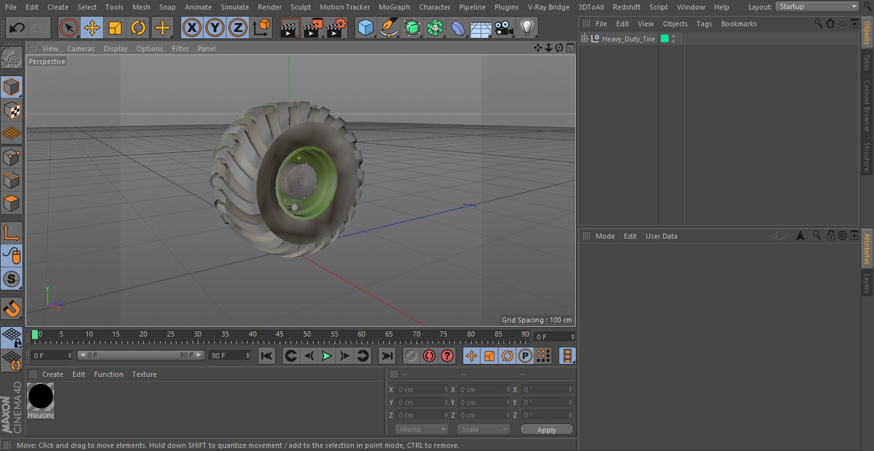The image size is (874, 451).
Task: Switch to the Structure side tab
Action: click(867, 157)
